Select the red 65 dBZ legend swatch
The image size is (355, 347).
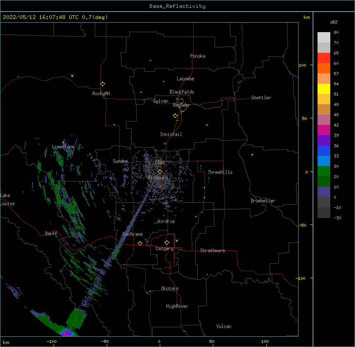[324, 58]
